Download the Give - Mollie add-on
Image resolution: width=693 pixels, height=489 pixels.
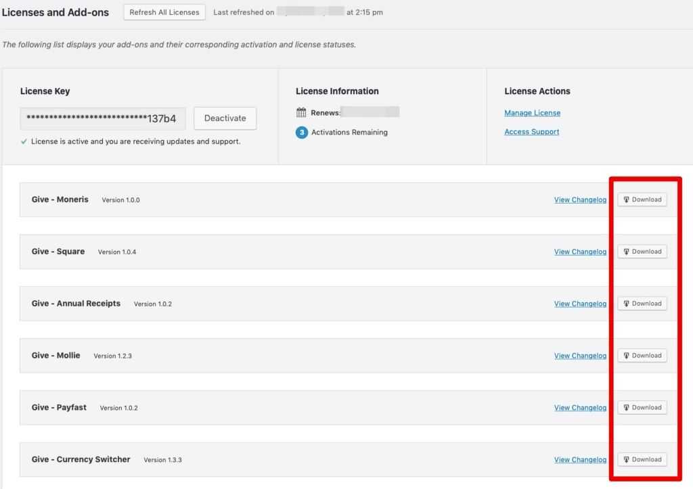point(642,356)
